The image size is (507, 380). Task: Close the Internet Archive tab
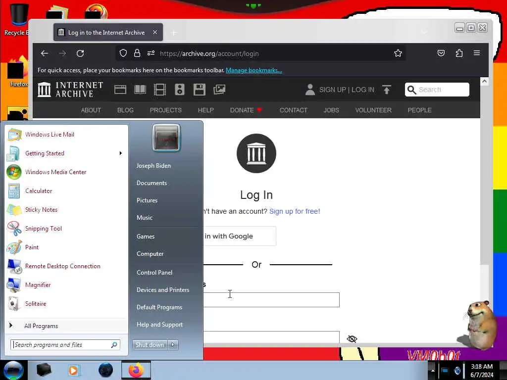155,32
